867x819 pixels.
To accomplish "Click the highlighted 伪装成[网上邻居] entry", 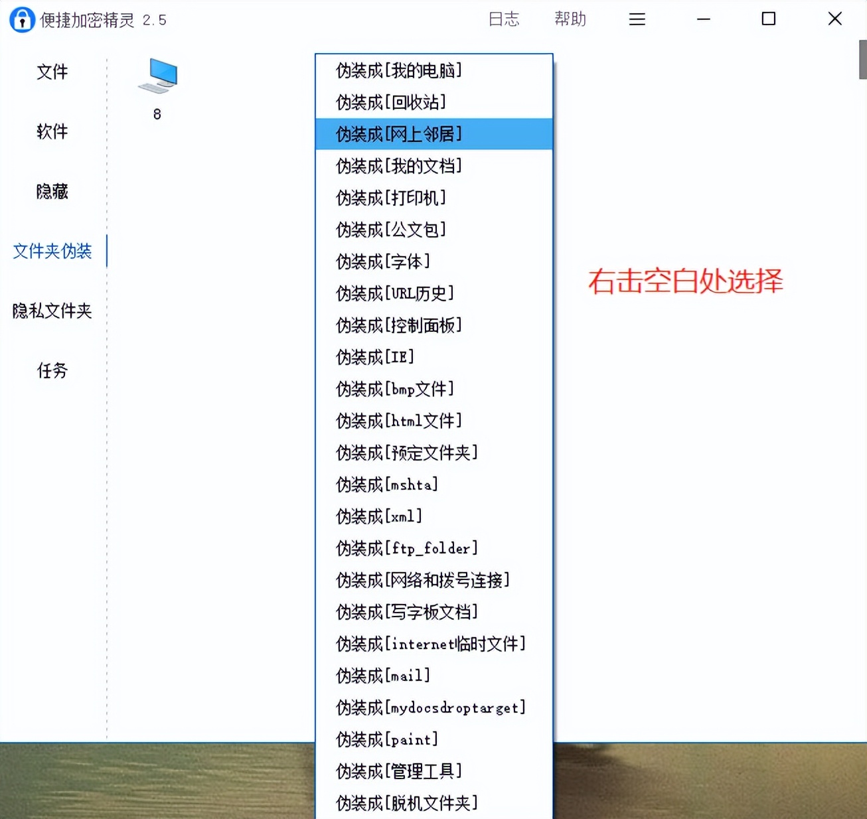I will (400, 134).
